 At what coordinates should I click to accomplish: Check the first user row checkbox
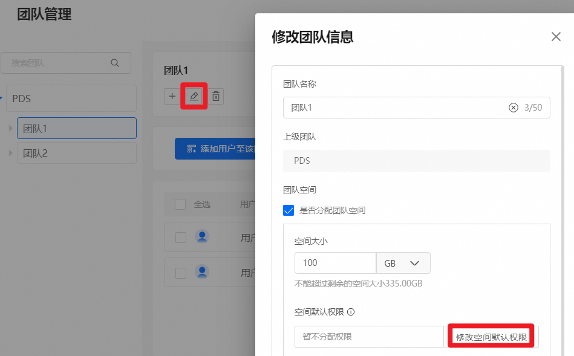(181, 238)
